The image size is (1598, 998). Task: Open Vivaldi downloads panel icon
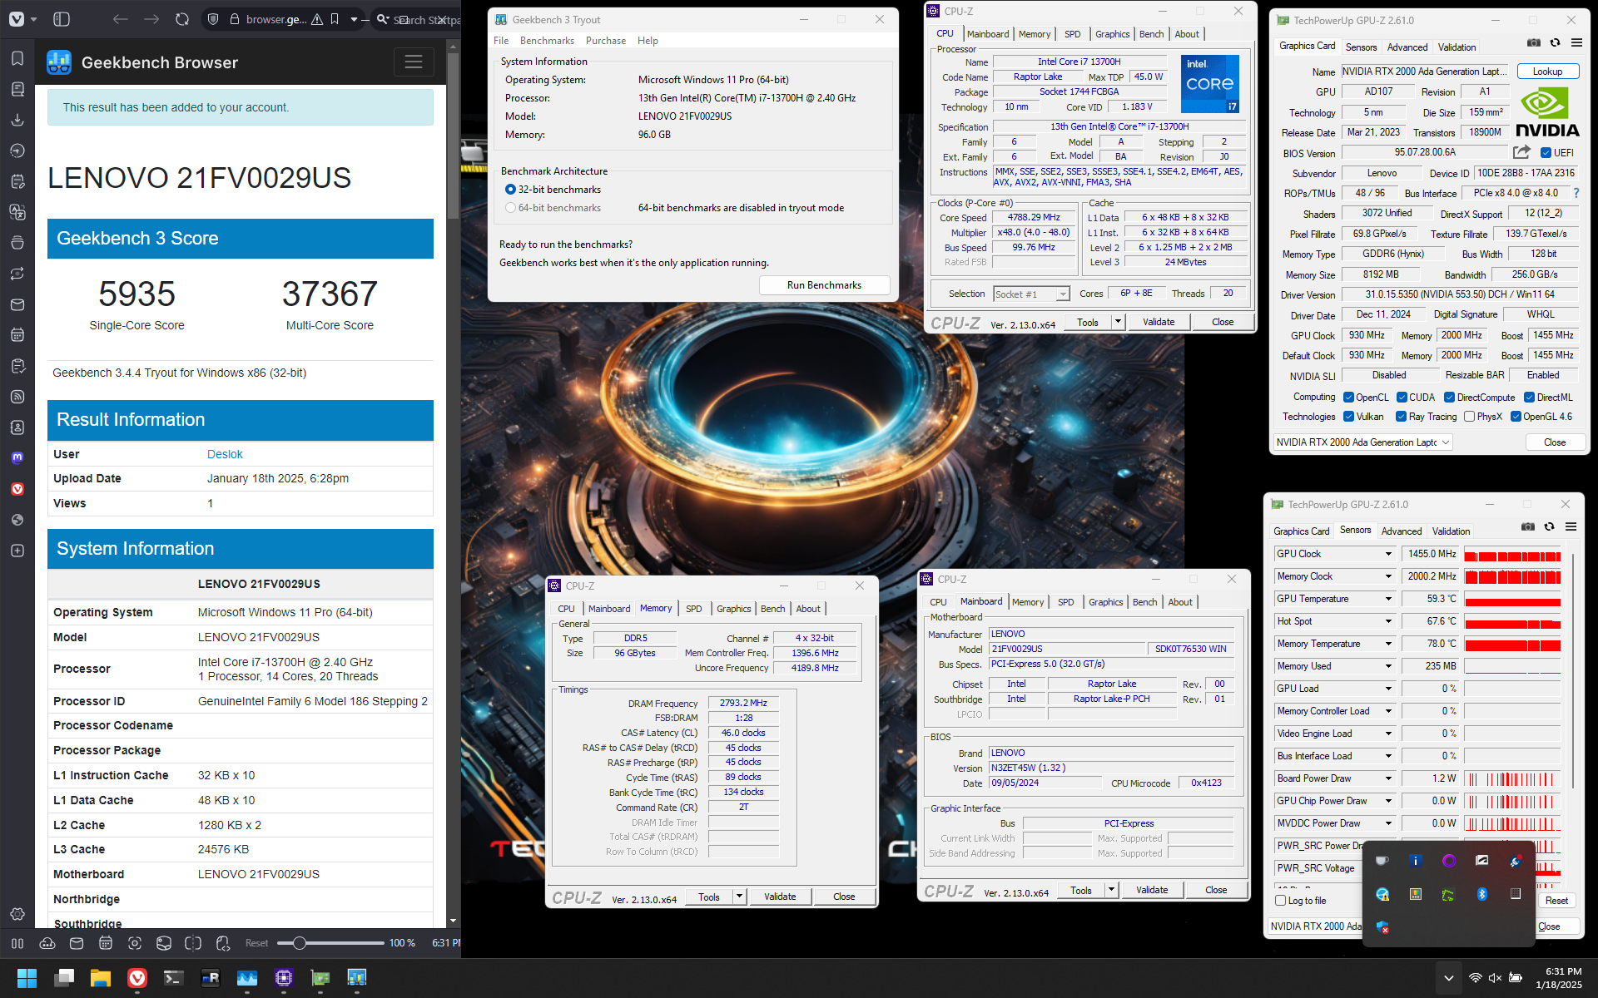pyautogui.click(x=17, y=120)
